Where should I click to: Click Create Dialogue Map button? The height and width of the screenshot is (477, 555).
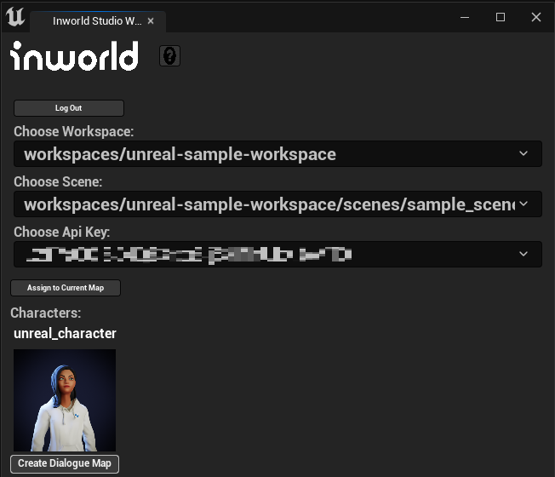[65, 463]
